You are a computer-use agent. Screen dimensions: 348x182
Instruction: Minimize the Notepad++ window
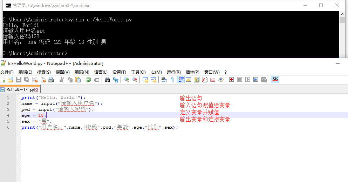(338, 63)
